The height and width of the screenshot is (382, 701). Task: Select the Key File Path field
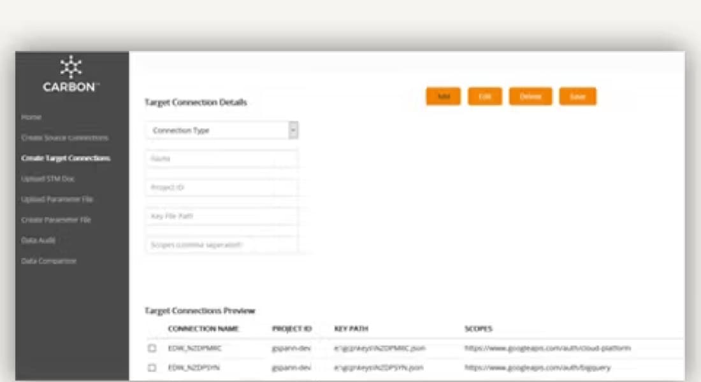[x=221, y=216]
